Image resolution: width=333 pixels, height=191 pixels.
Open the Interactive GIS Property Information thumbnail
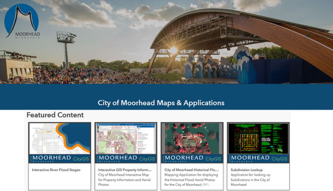(x=126, y=143)
